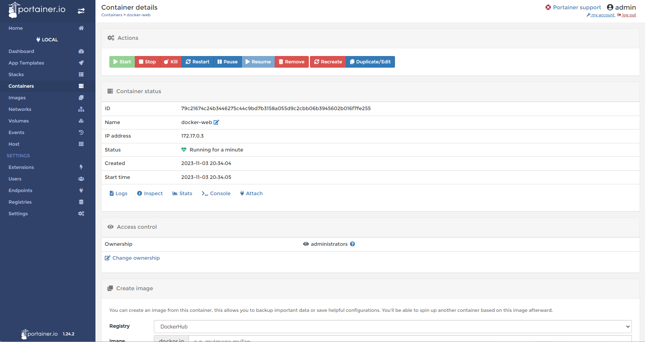The width and height of the screenshot is (645, 342).
Task: Recreate the container
Action: point(328,62)
